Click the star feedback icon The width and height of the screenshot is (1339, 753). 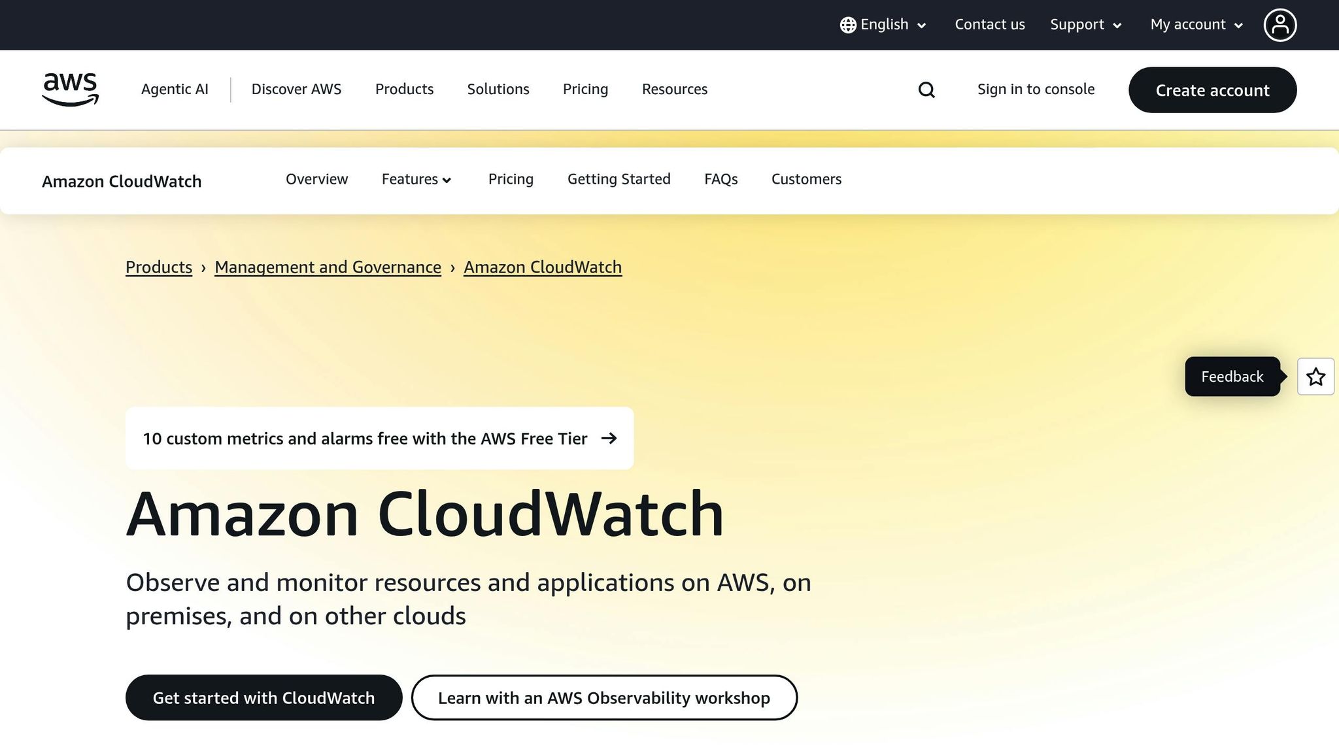click(x=1315, y=376)
